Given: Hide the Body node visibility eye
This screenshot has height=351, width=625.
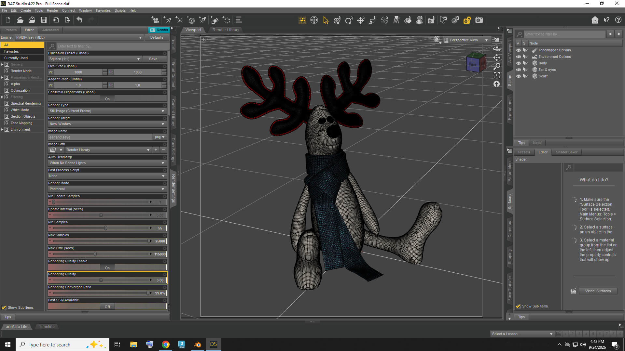Looking at the screenshot, I should [x=519, y=63].
